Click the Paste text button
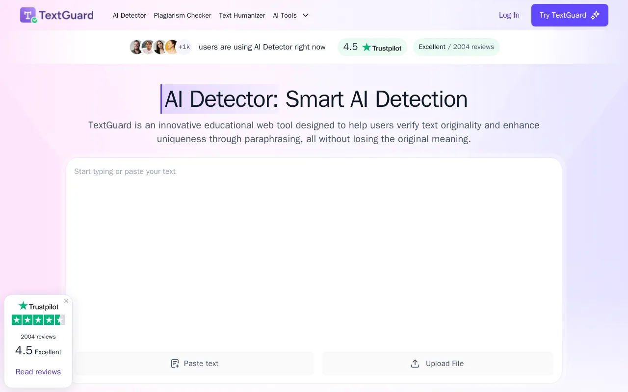 pyautogui.click(x=194, y=364)
